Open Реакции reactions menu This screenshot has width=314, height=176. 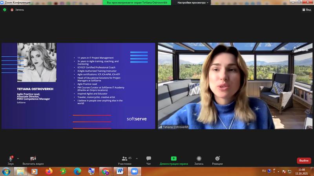[x=217, y=160]
